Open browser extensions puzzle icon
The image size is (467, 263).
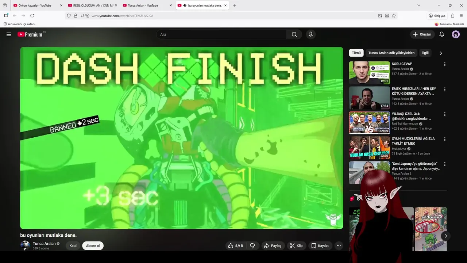coord(452,16)
